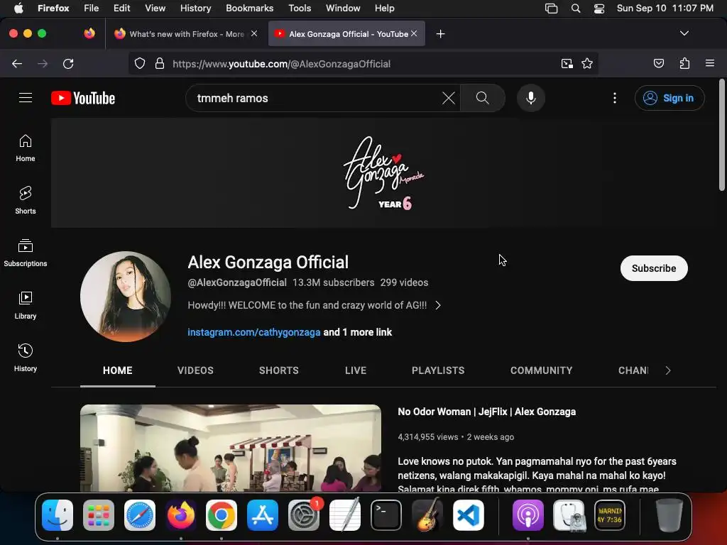Open App Store from the Dock
Screen dimensions: 727x545
pos(263,515)
